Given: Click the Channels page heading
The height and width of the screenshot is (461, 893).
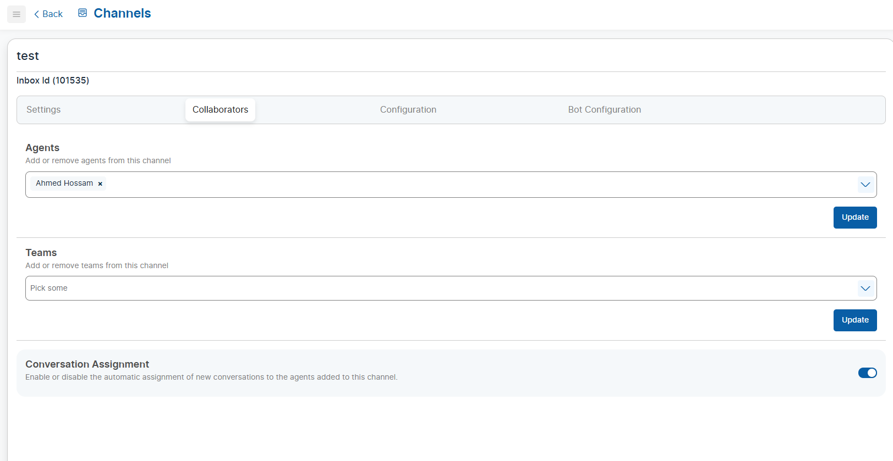Looking at the screenshot, I should pos(122,13).
